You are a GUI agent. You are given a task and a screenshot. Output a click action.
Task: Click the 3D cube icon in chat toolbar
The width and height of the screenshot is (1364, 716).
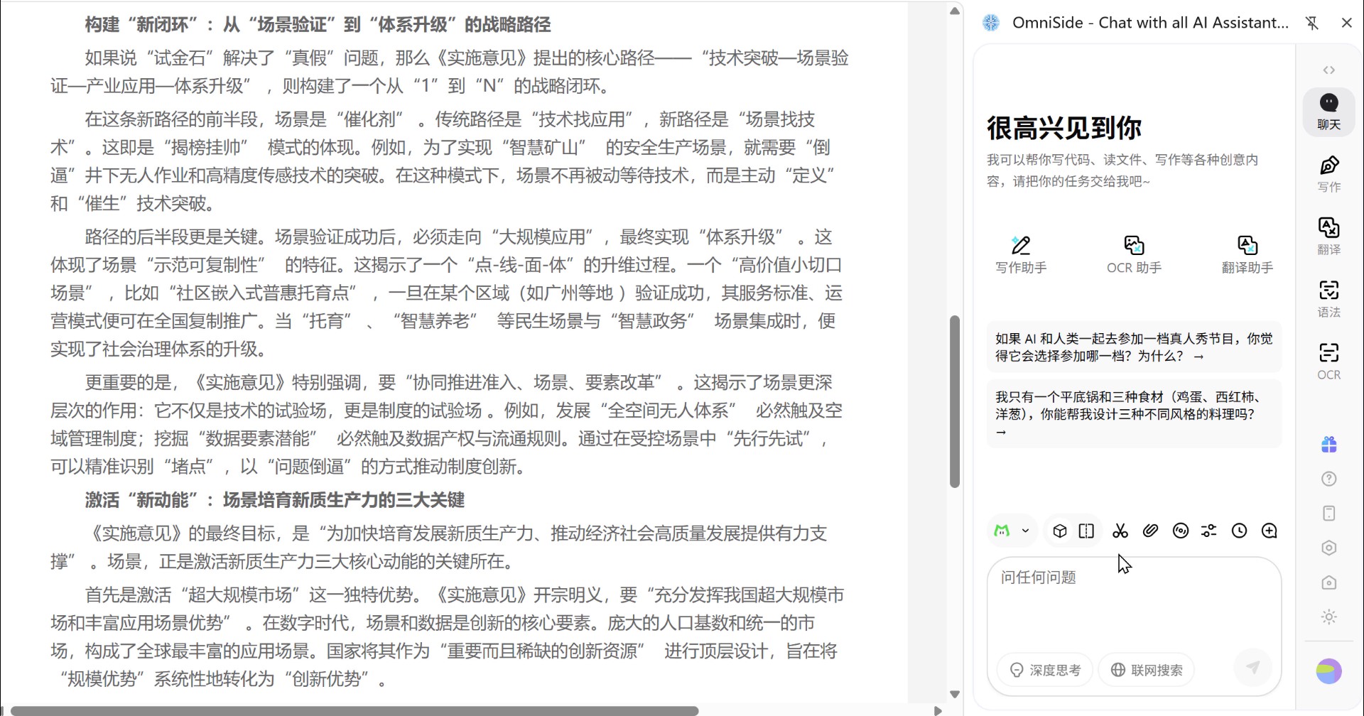(1059, 531)
